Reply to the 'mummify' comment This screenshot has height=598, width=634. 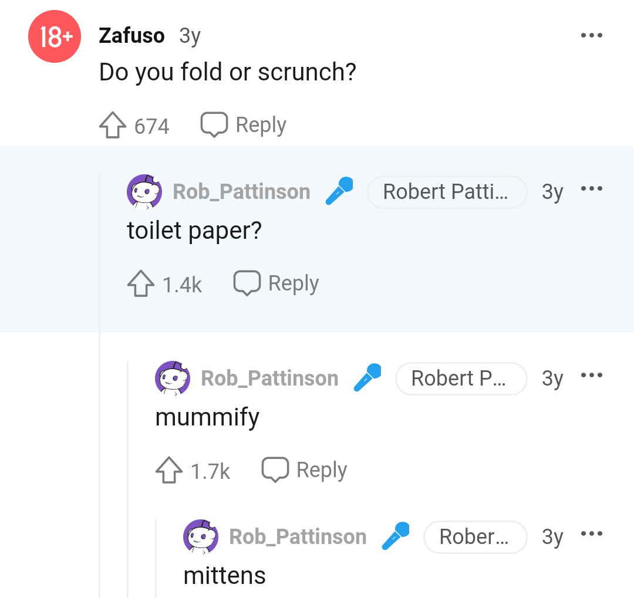pyautogui.click(x=305, y=470)
